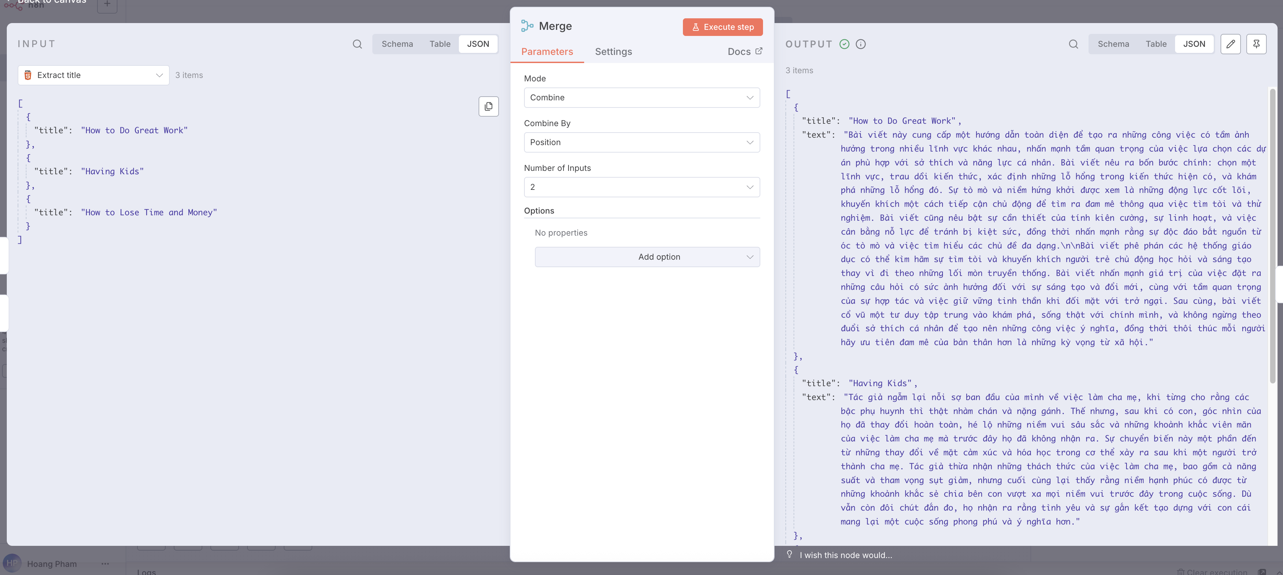Image resolution: width=1283 pixels, height=575 pixels.
Task: Edit output data with the pencil icon
Action: pyautogui.click(x=1231, y=44)
